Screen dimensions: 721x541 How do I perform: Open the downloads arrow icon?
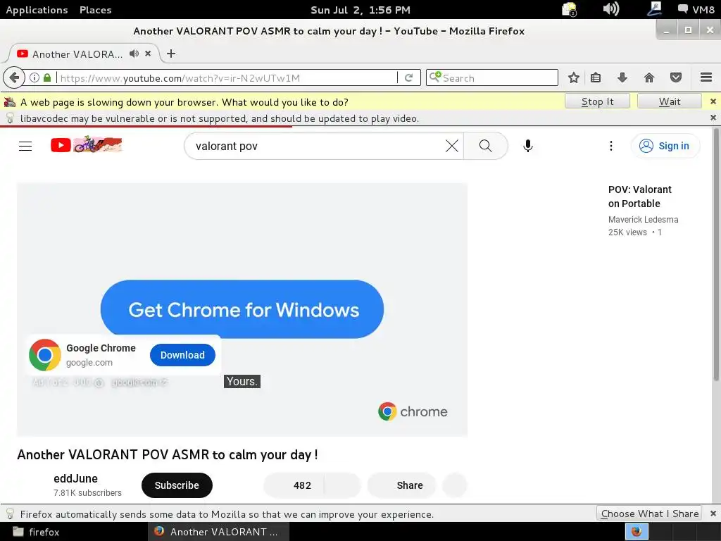622,77
